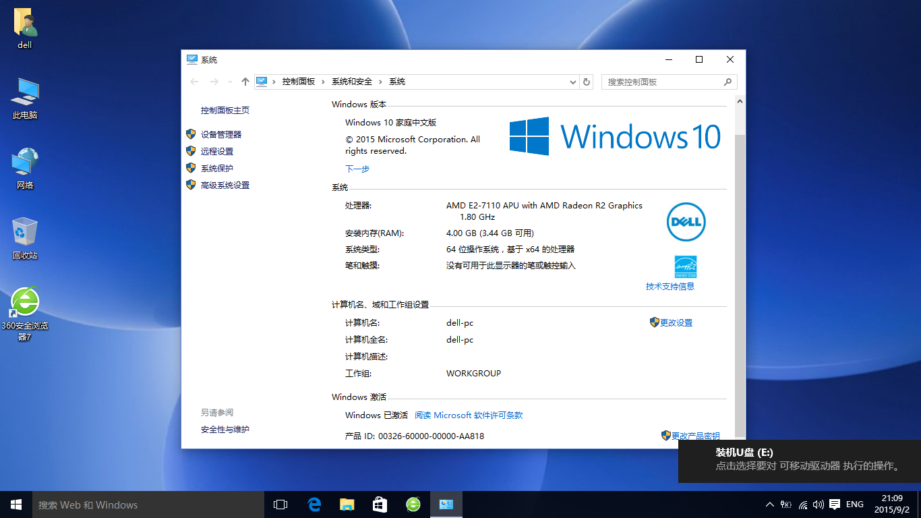Open 高级系统设置 from the left pane
The width and height of the screenshot is (921, 518).
point(225,185)
